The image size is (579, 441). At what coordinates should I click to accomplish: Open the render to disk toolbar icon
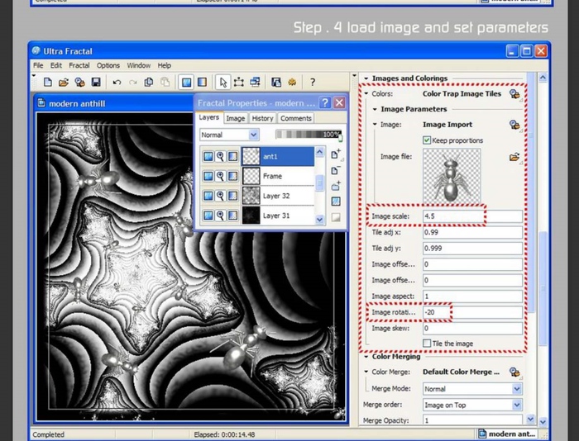tap(275, 82)
